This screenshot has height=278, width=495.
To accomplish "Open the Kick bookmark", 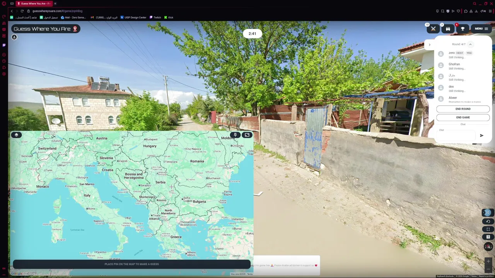I will (169, 17).
